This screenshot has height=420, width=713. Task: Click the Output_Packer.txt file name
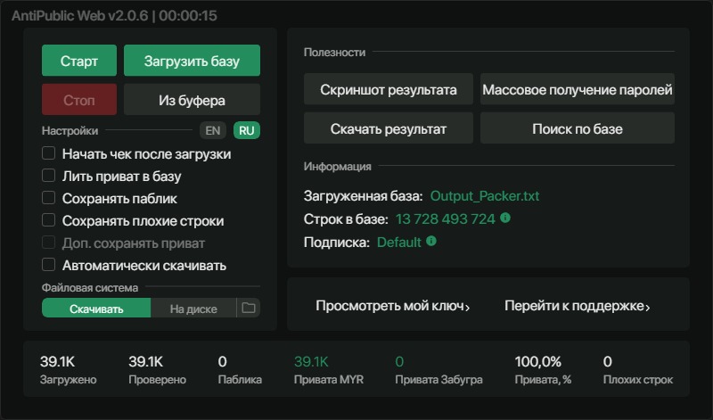tap(484, 196)
